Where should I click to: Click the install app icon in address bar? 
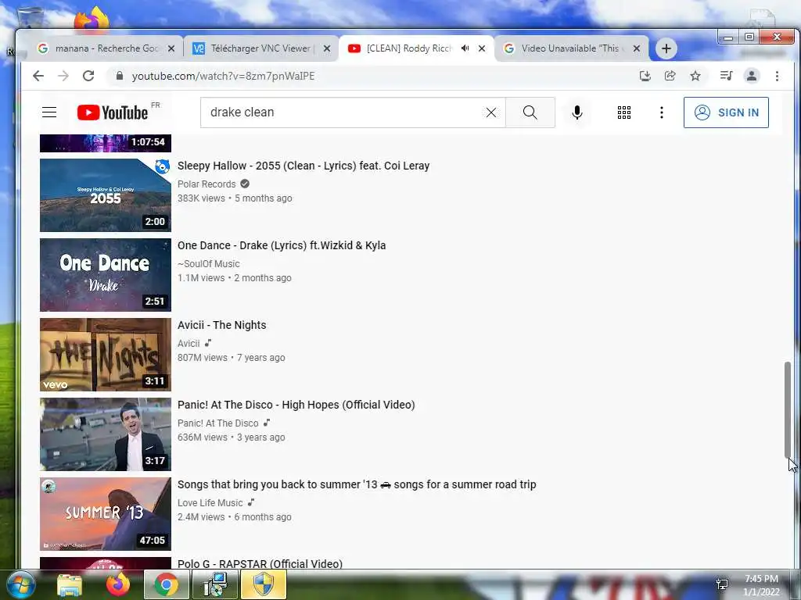(x=645, y=76)
